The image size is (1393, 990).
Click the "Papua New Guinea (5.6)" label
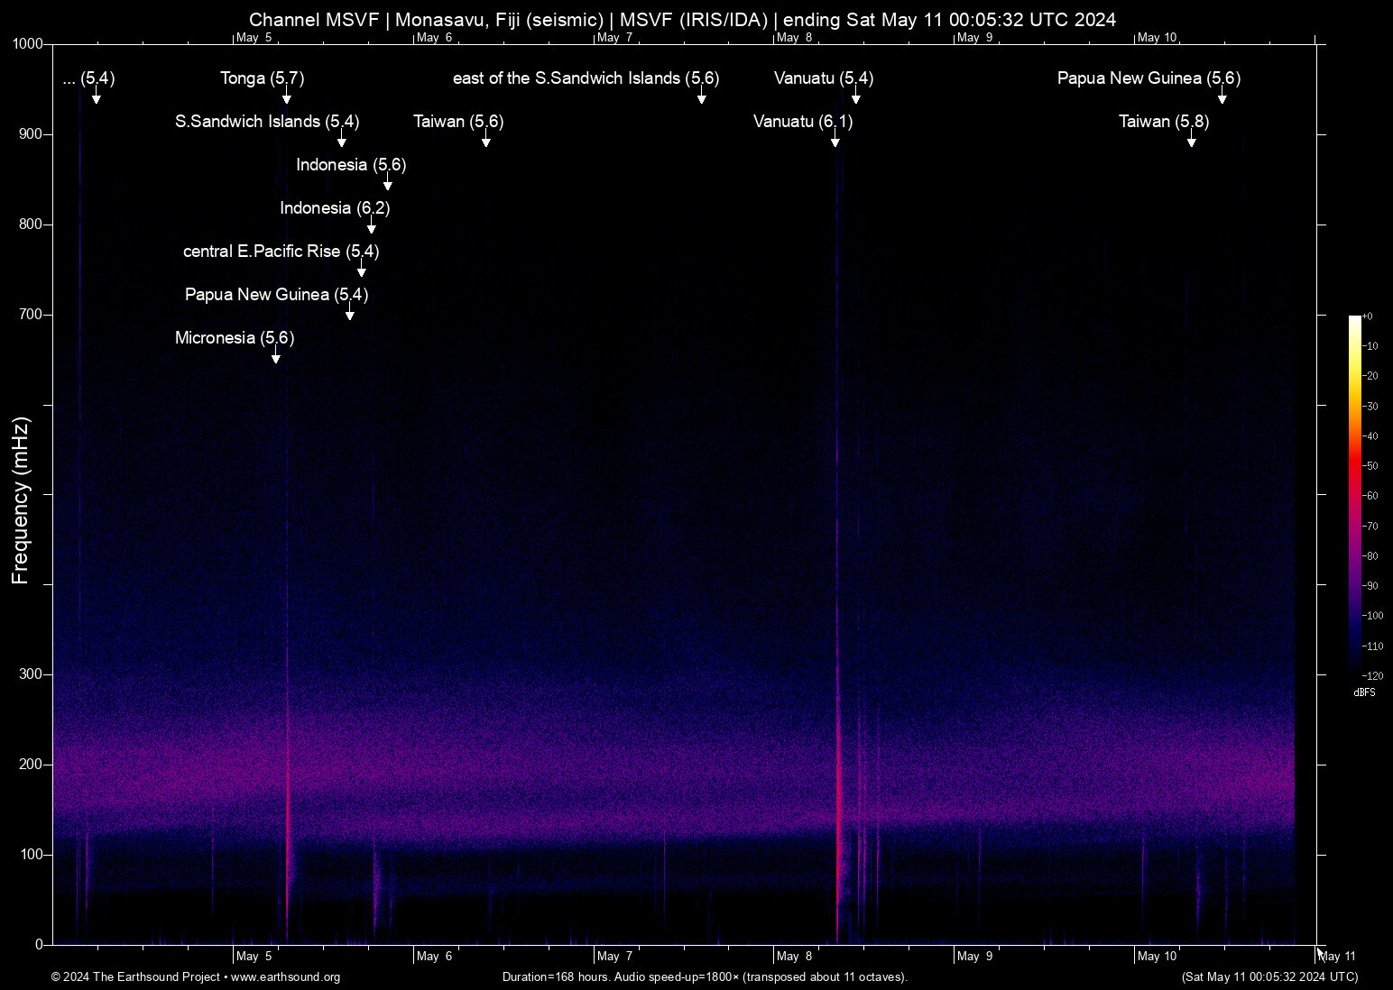[x=1149, y=78]
